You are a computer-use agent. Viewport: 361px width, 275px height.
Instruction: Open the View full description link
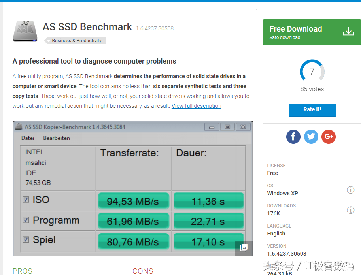[x=197, y=106]
